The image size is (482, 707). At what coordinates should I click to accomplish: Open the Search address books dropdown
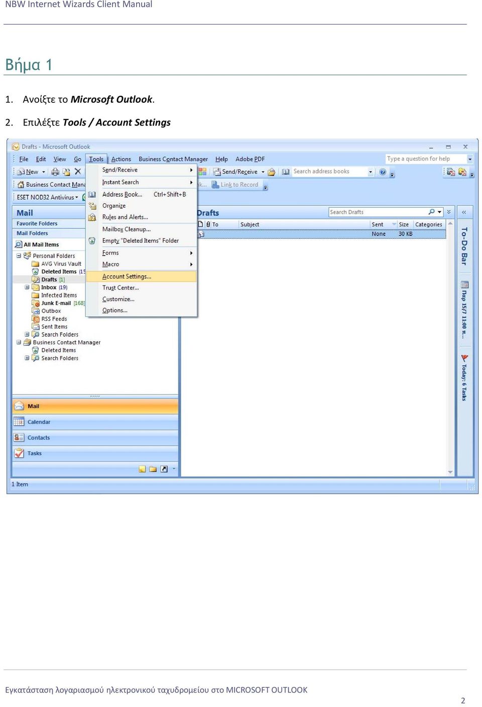click(371, 172)
